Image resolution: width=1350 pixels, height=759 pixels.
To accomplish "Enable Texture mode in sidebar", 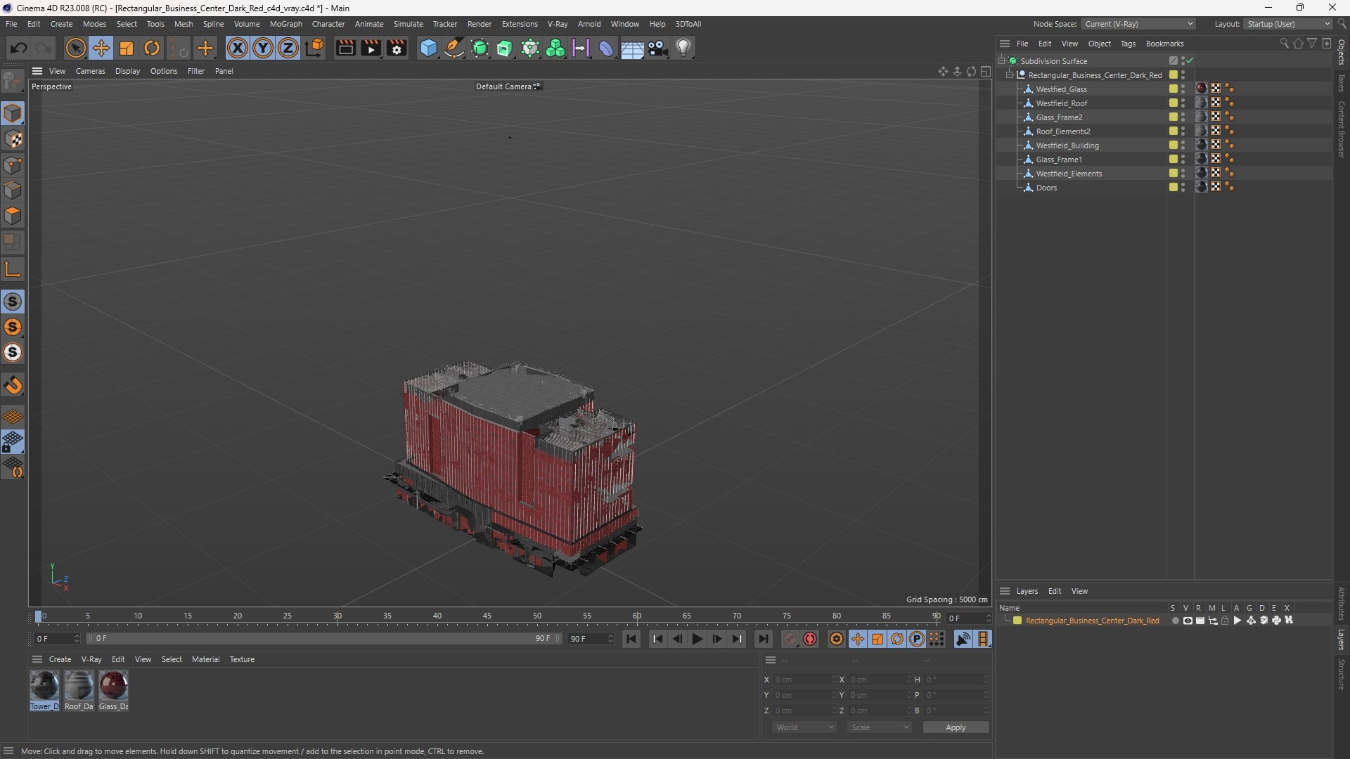I will pos(13,139).
